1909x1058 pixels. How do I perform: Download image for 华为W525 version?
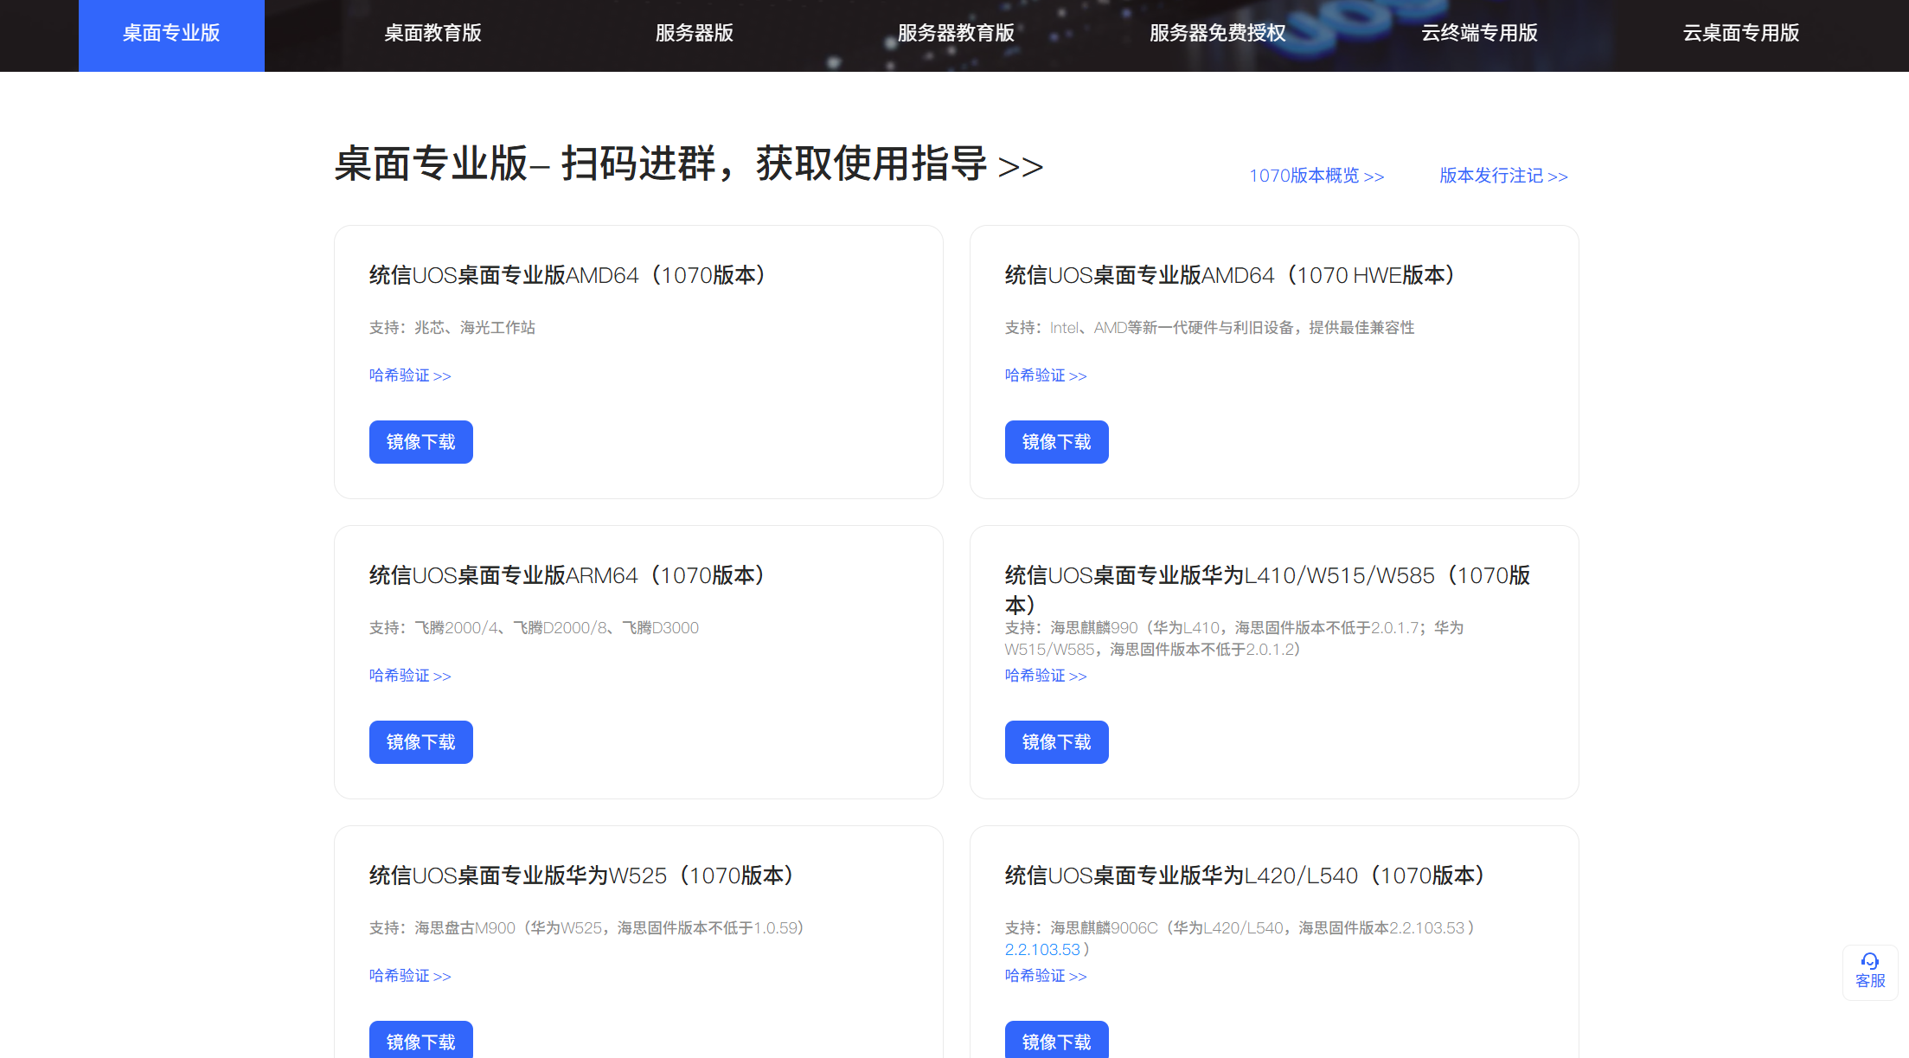[x=421, y=1039]
